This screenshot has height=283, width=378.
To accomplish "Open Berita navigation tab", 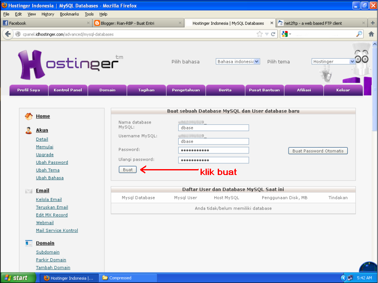I will 225,90.
